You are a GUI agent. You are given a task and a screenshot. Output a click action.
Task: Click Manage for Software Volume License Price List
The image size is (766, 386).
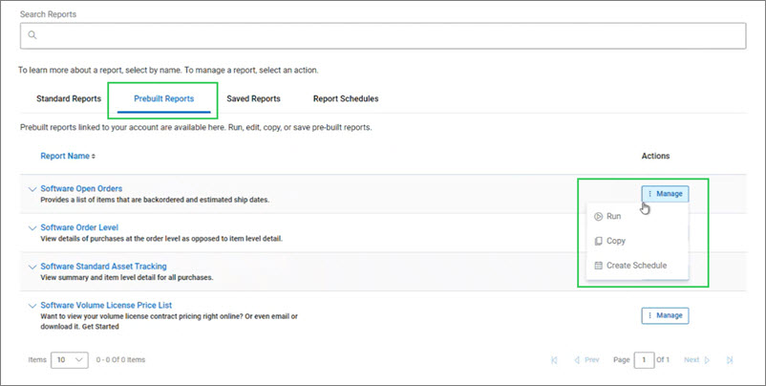click(x=665, y=315)
